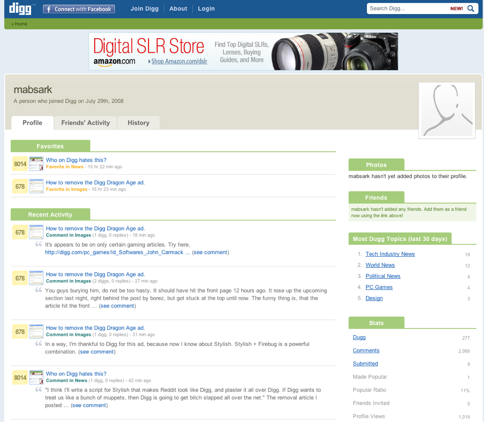Image resolution: width=484 pixels, height=422 pixels.
Task: Open the Dragon Age story commented 27 min ago
Action: coord(95,274)
